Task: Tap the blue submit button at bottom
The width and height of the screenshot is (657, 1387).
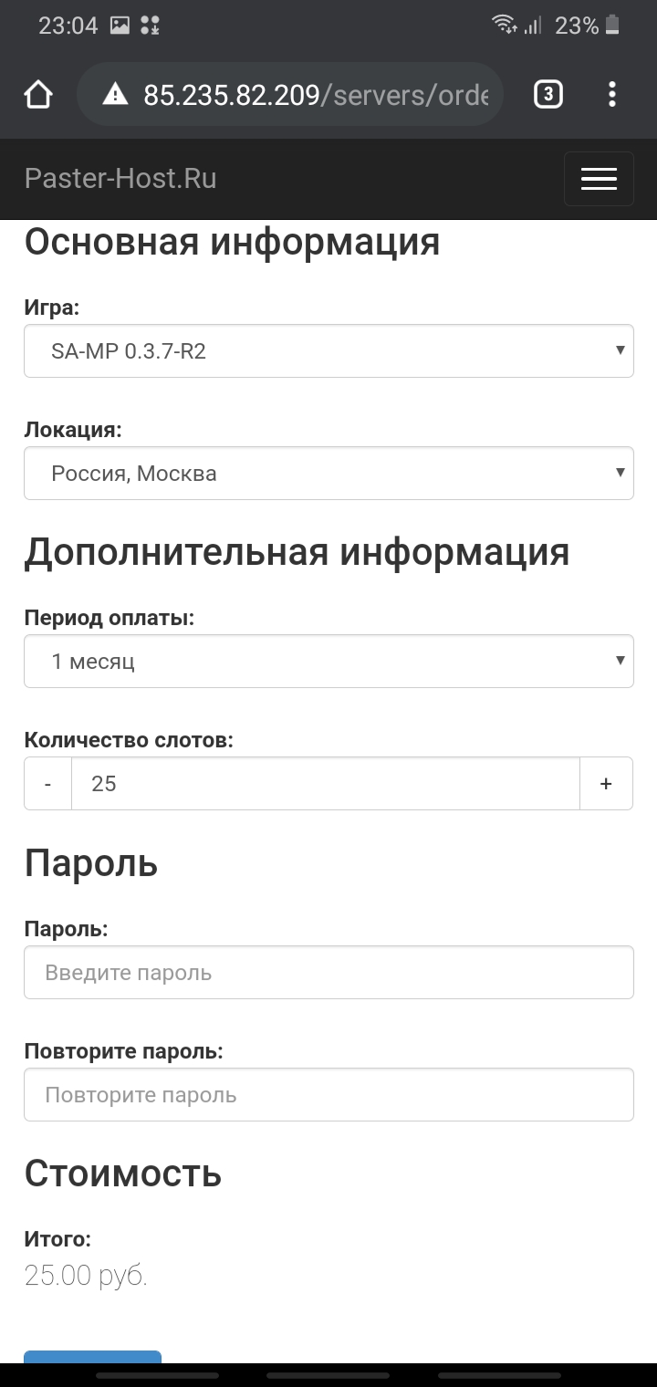Action: [x=92, y=1357]
